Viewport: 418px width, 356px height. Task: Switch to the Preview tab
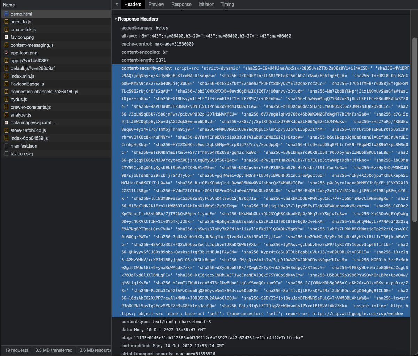click(x=156, y=5)
